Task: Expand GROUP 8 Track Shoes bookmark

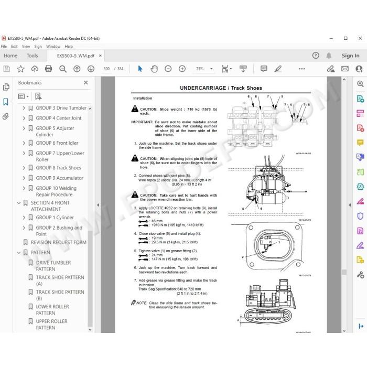Action: point(24,168)
